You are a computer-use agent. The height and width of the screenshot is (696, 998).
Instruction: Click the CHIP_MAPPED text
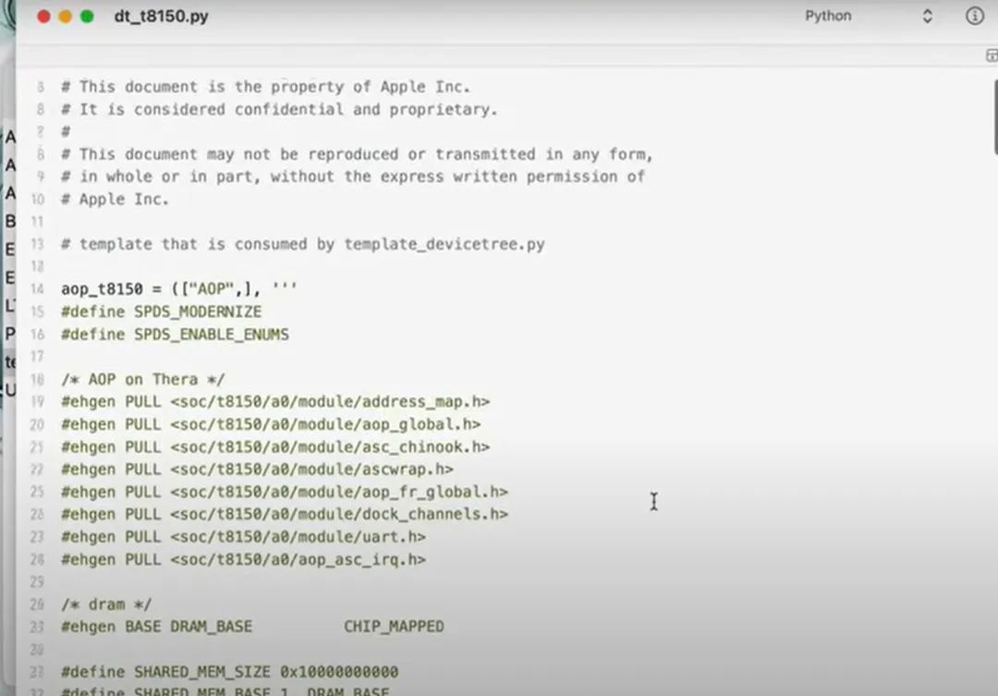394,627
